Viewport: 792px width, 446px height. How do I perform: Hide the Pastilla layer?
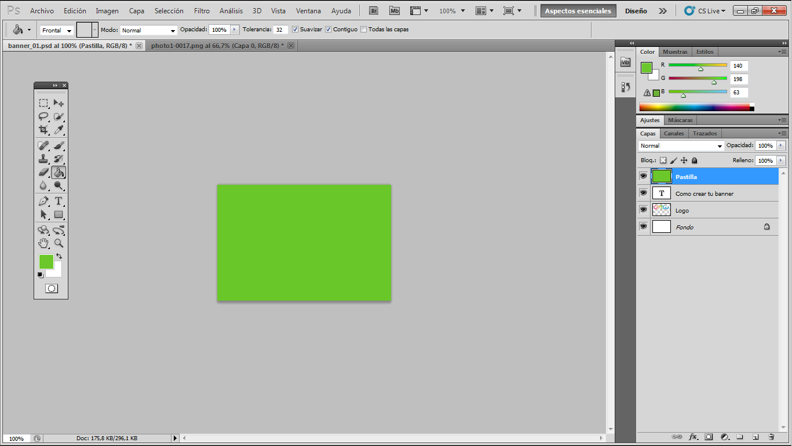pyautogui.click(x=643, y=176)
